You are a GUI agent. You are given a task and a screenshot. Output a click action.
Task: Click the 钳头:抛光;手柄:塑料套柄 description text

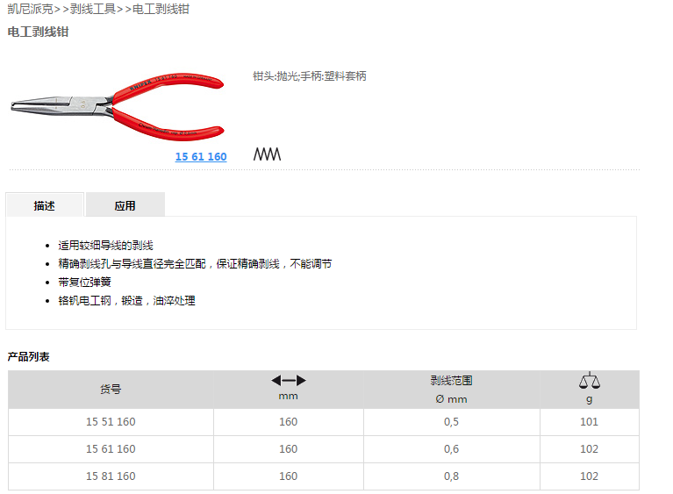(x=310, y=76)
